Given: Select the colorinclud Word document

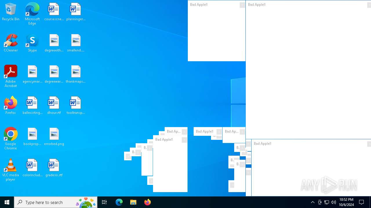Looking at the screenshot, I should [32, 168].
